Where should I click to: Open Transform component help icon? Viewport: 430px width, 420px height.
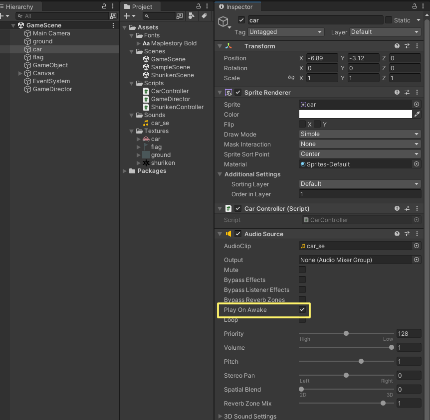pyautogui.click(x=397, y=46)
